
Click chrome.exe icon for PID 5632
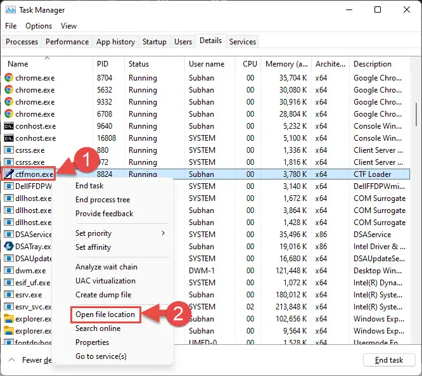point(9,89)
